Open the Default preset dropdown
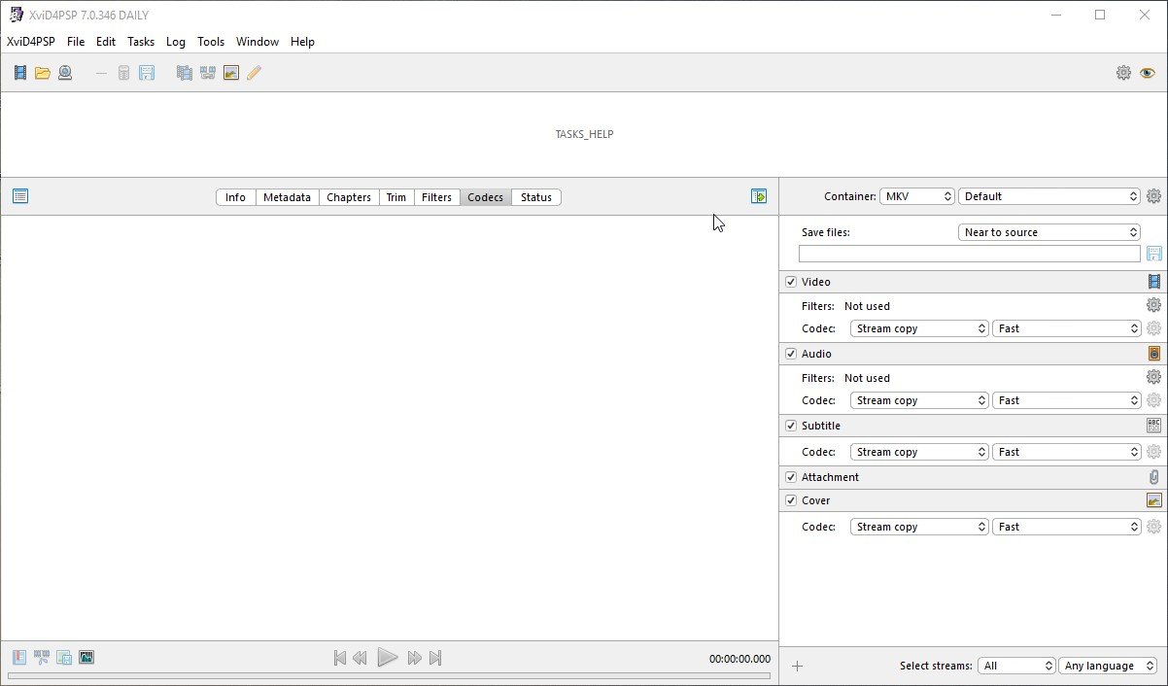Image resolution: width=1168 pixels, height=686 pixels. [1048, 196]
